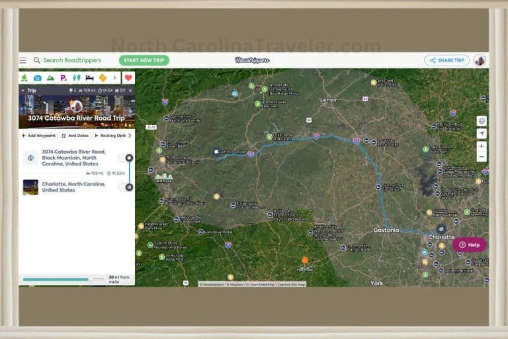
Task: Toggle the Black Mountain start waypoint switch
Action: 126,158
